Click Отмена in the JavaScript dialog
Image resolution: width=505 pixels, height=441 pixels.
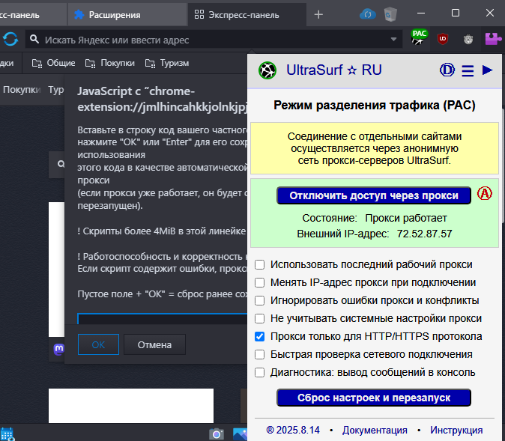(154, 344)
